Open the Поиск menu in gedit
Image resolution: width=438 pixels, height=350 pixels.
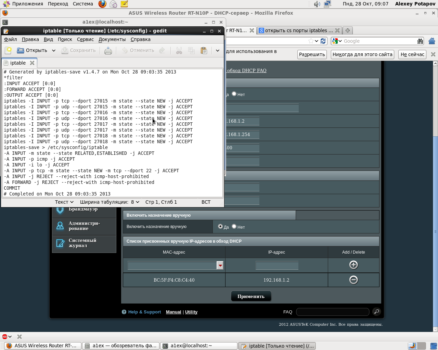65,39
